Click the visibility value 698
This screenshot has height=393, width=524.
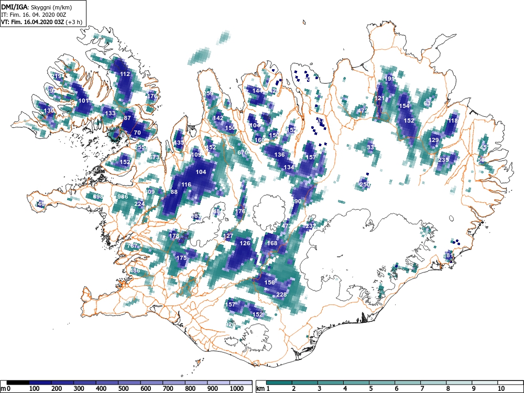click(x=98, y=196)
